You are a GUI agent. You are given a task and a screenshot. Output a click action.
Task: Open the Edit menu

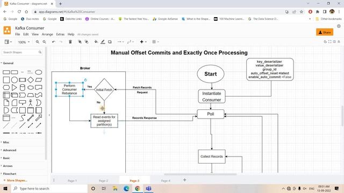[26, 34]
